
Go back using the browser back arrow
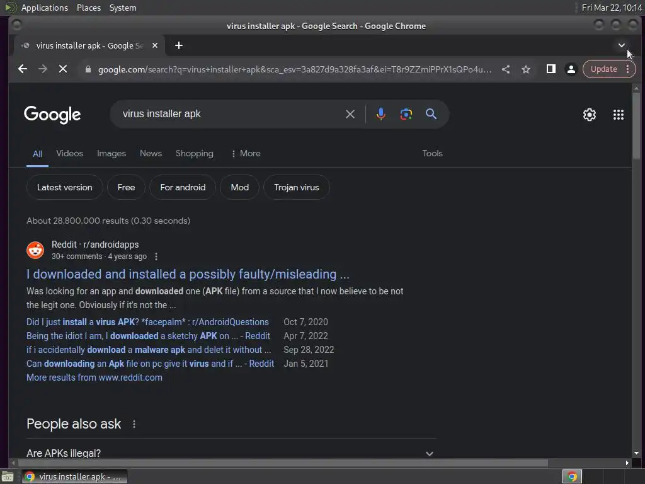click(23, 69)
